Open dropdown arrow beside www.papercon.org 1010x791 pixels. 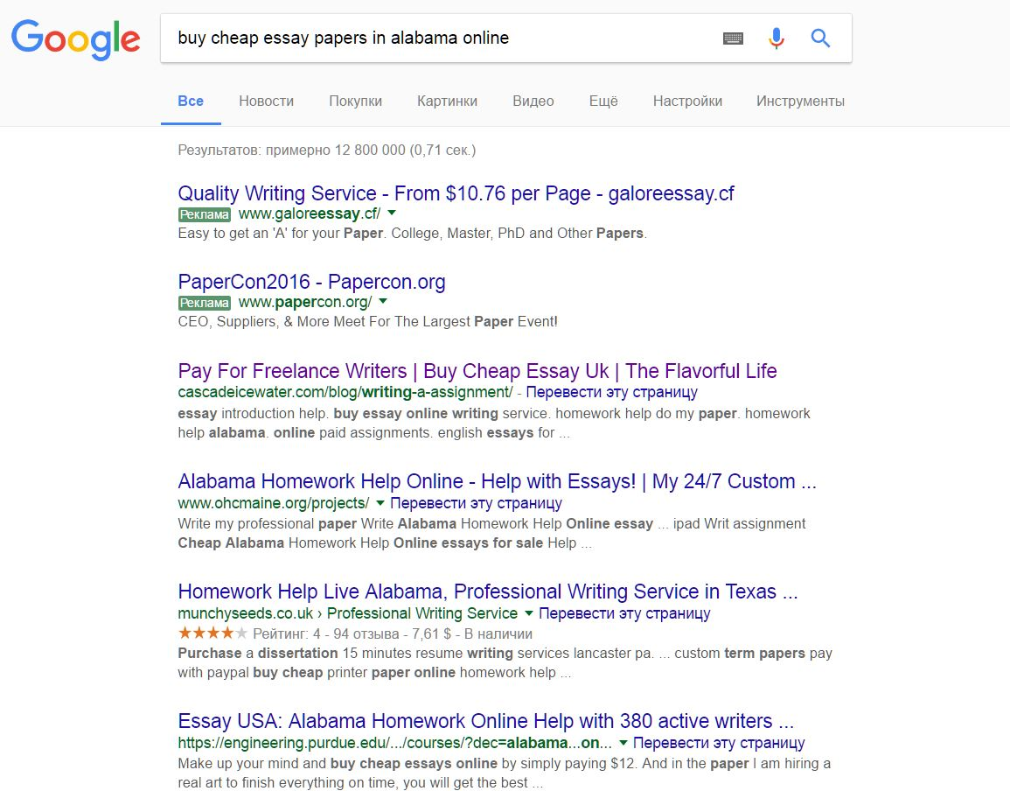tap(382, 302)
